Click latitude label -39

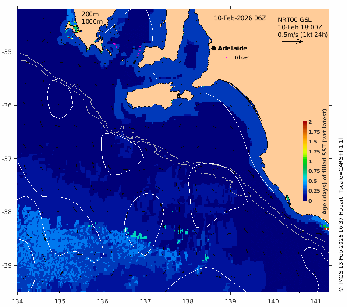tap(7, 265)
